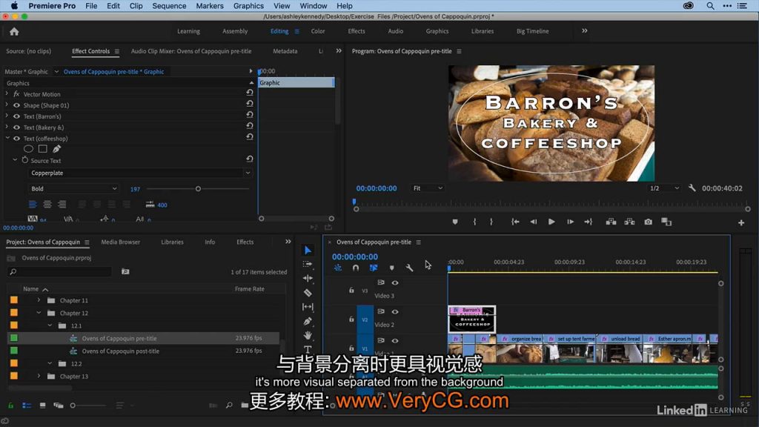Right align the text
Screen dimensions: 759x427
point(62,205)
